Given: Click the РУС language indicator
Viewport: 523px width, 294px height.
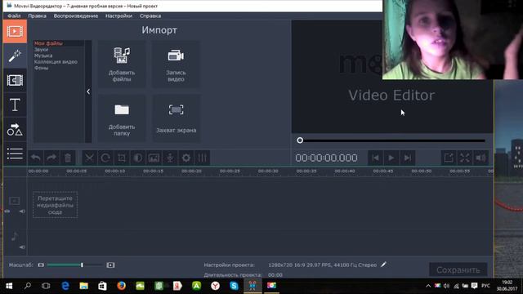Looking at the screenshot, I should (485, 286).
